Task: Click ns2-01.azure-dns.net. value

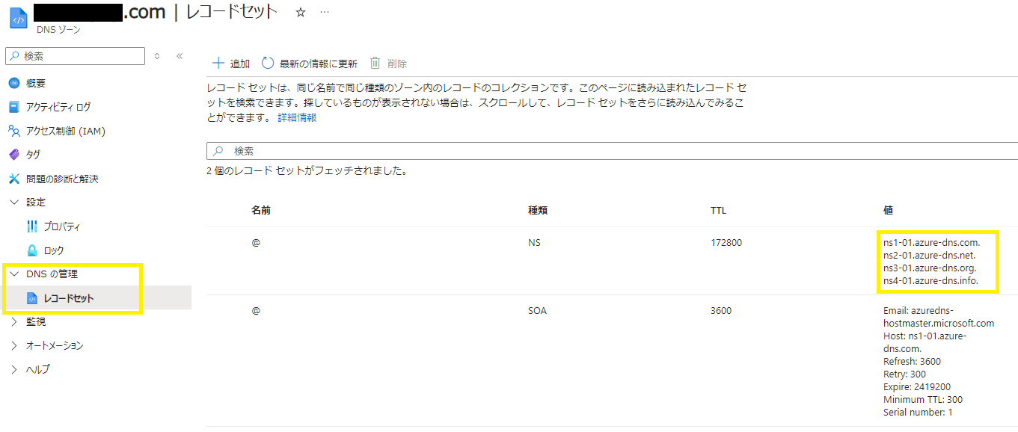Action: (x=930, y=256)
